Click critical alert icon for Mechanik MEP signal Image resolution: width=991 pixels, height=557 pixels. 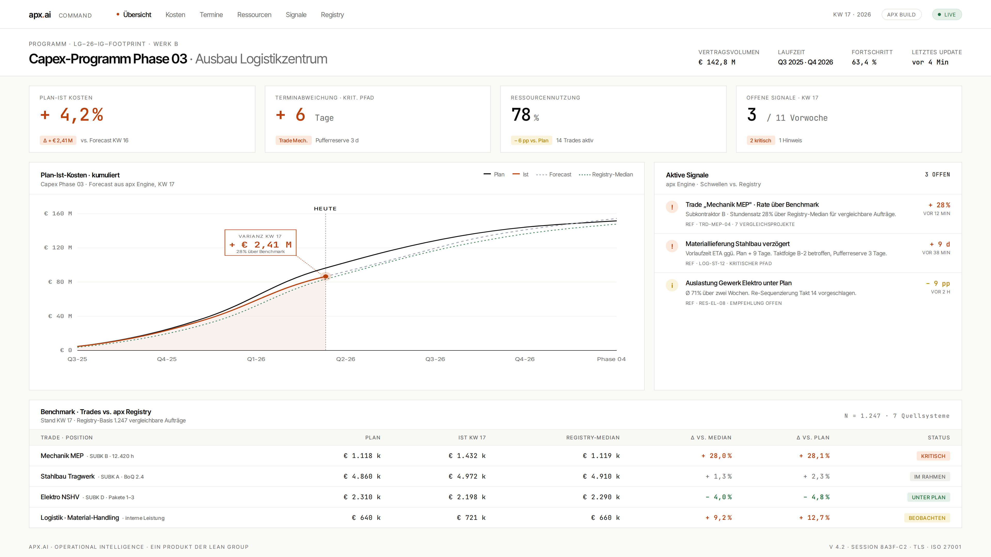[672, 207]
